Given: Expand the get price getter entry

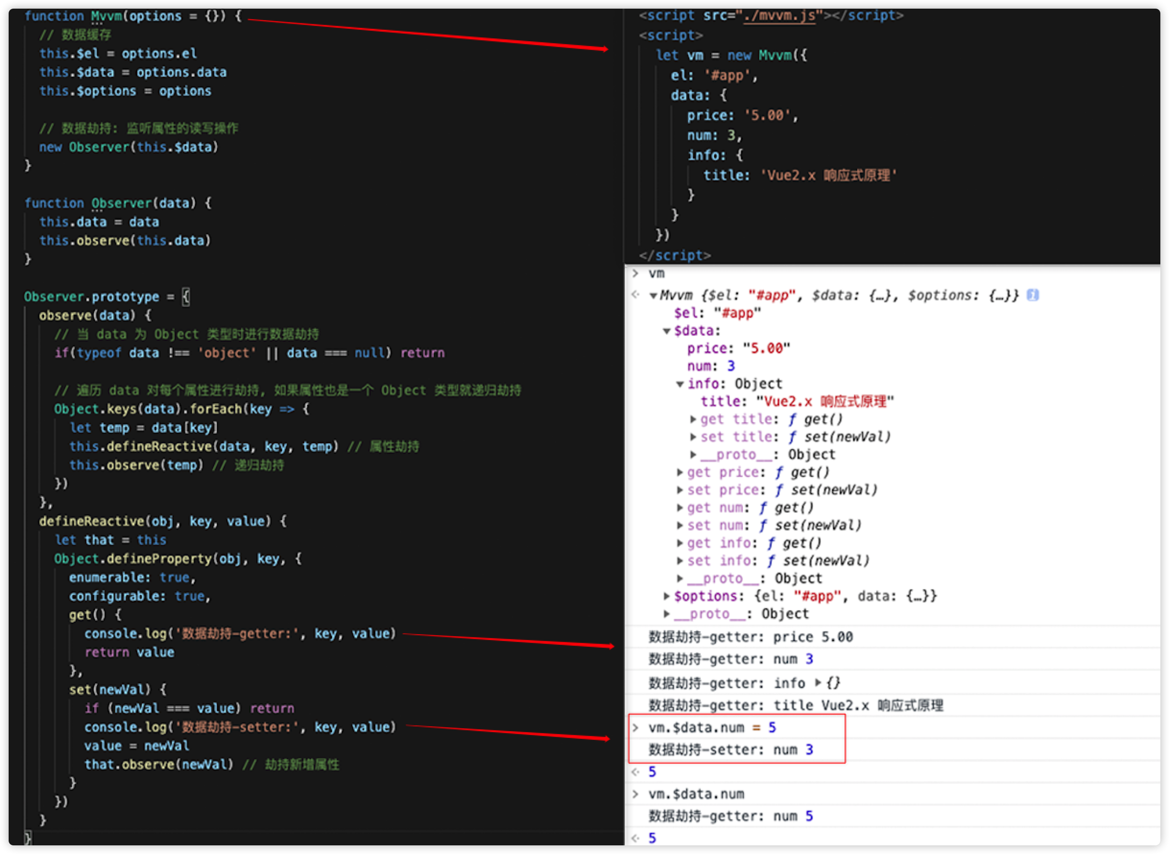Looking at the screenshot, I should click(x=680, y=473).
